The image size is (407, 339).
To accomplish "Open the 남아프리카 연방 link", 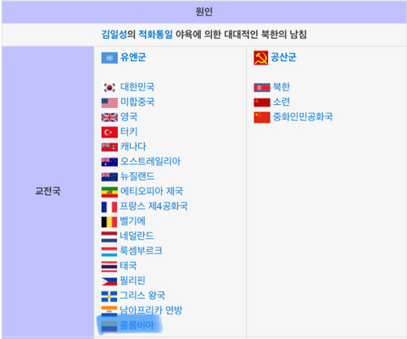I will click(151, 310).
